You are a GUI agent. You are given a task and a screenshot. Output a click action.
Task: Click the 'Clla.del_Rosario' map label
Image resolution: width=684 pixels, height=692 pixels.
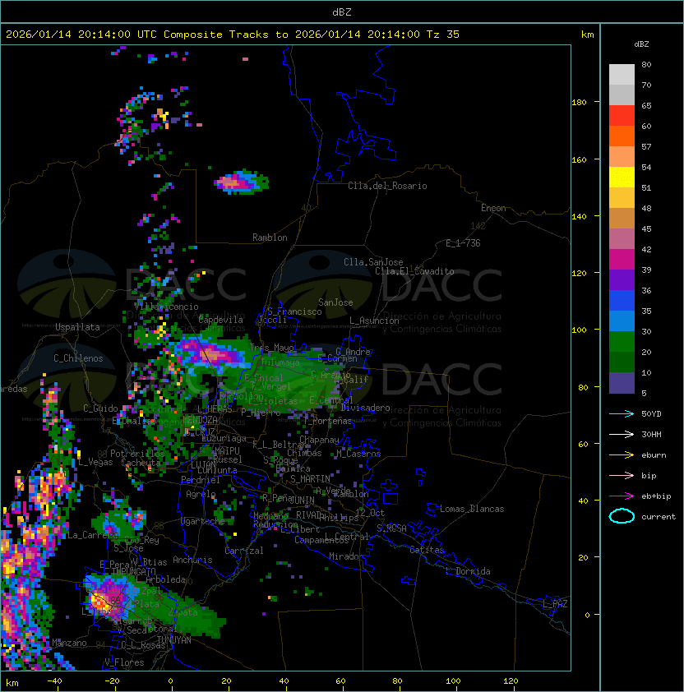coord(387,186)
